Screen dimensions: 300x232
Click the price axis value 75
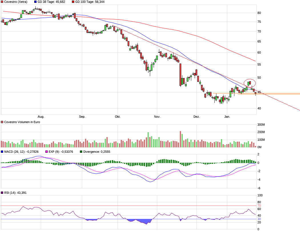point(259,22)
